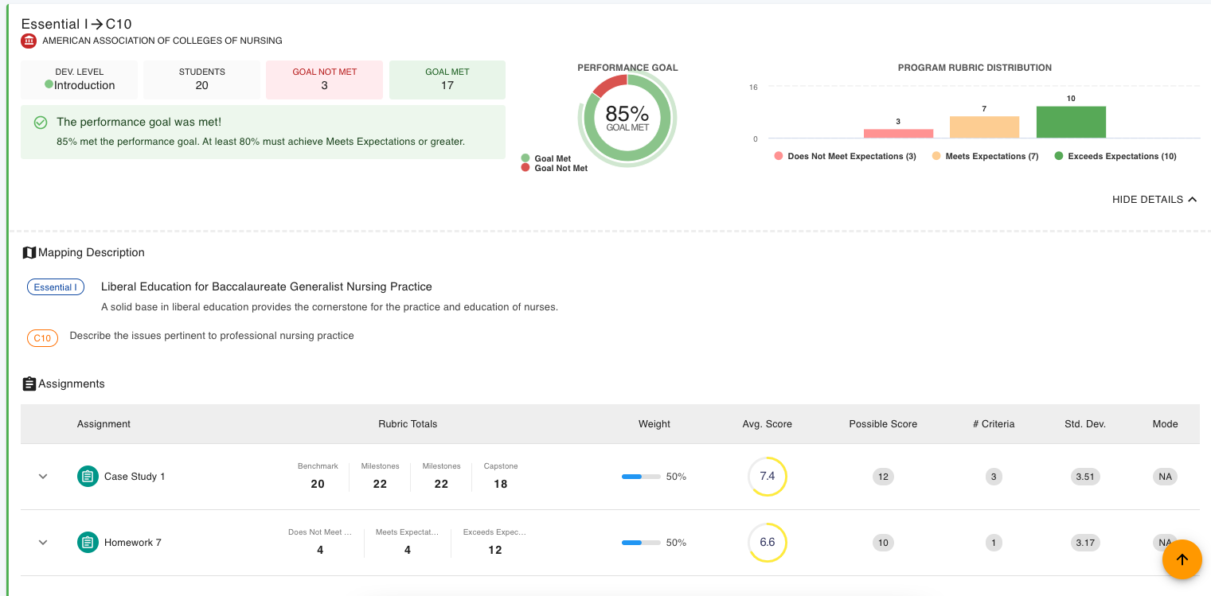Click the Program Rubric Distribution chart title
This screenshot has height=596, width=1211.
(975, 68)
